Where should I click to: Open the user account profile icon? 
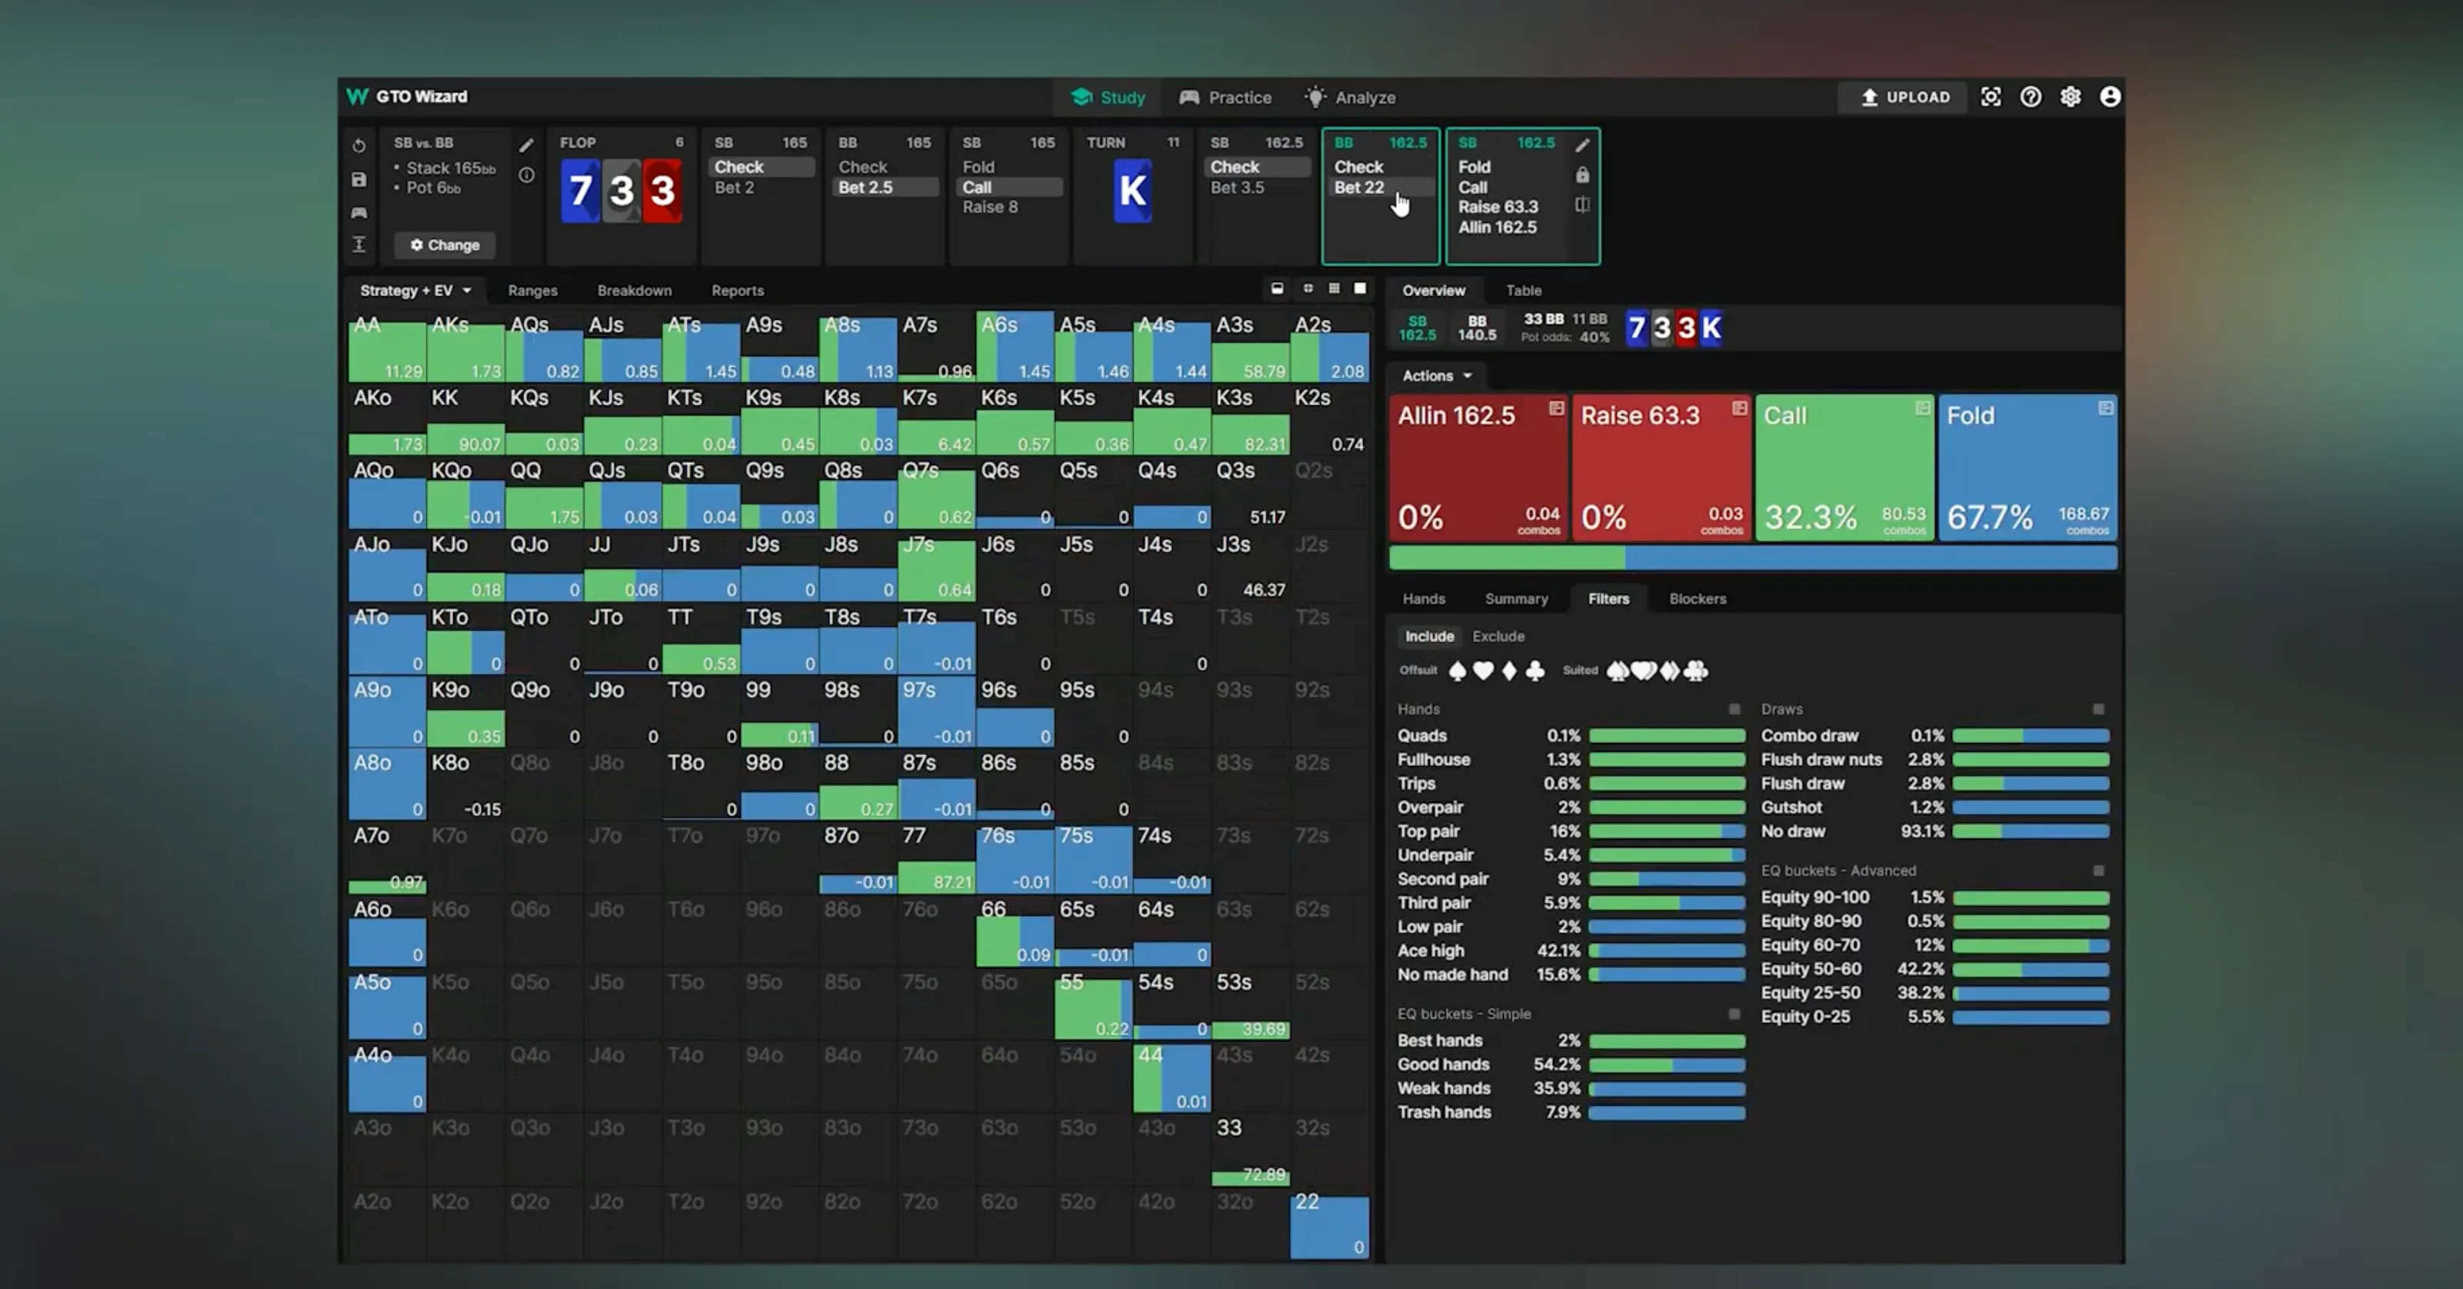[x=2110, y=97]
